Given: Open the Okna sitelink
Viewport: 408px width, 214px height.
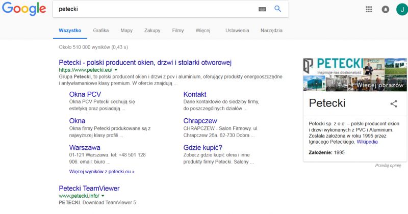Looking at the screenshot, I should (x=78, y=121).
